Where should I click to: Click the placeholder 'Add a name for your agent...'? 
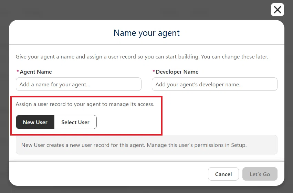pyautogui.click(x=54, y=84)
